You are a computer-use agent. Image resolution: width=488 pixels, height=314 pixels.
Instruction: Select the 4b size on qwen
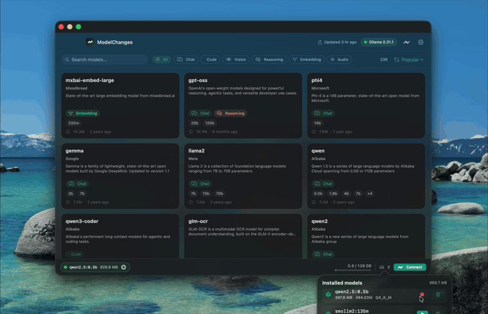pyautogui.click(x=346, y=194)
